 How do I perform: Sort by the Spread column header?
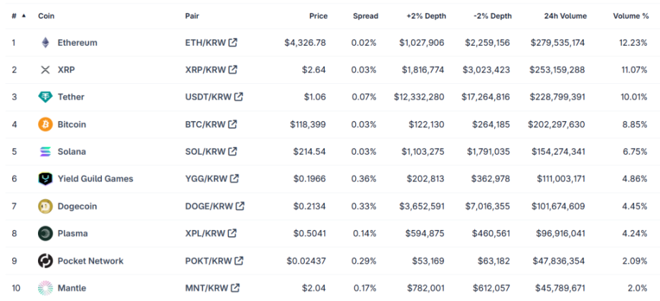(365, 16)
